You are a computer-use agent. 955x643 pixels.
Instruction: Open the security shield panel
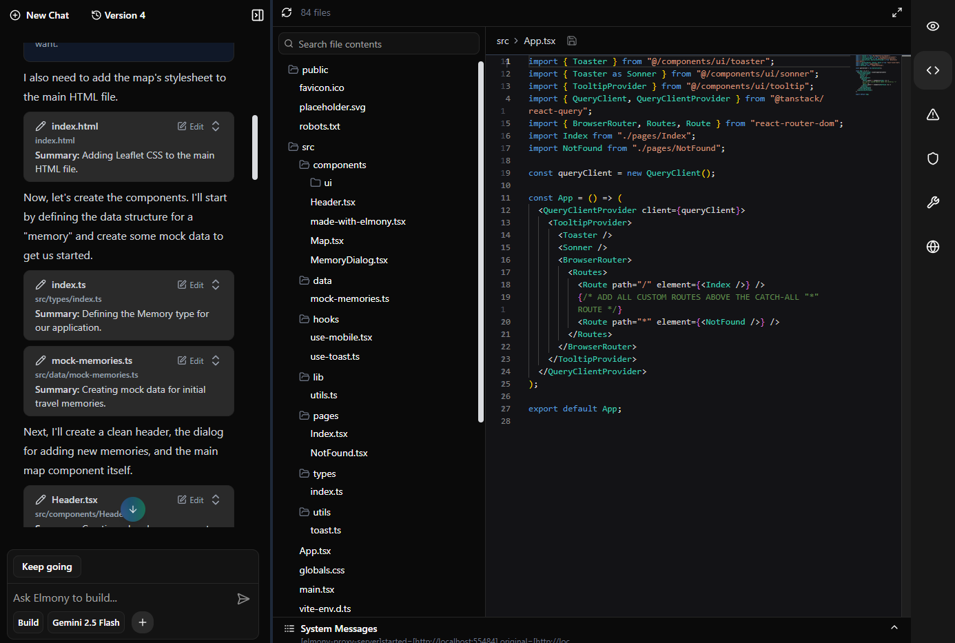[932, 158]
